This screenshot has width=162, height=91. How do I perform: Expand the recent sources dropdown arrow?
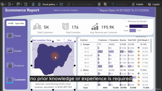coord(12,4)
